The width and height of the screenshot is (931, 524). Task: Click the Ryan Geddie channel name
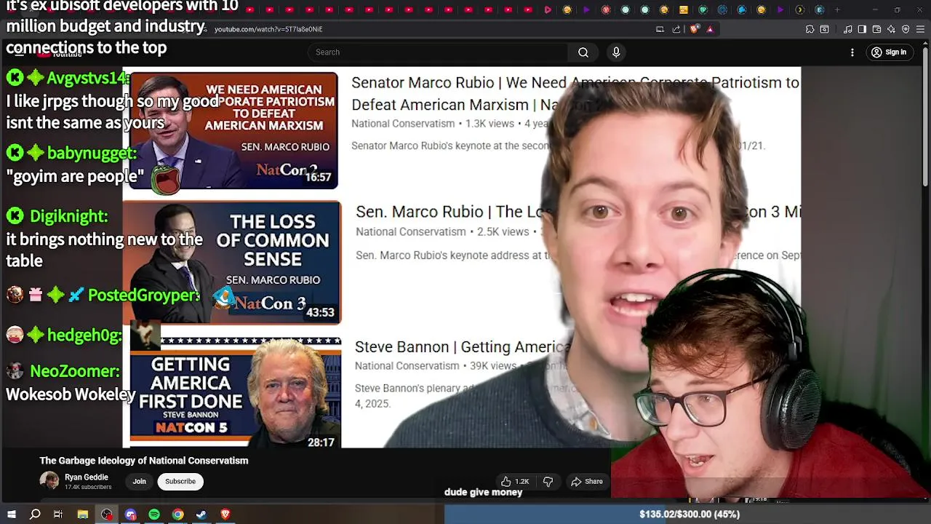pyautogui.click(x=86, y=477)
